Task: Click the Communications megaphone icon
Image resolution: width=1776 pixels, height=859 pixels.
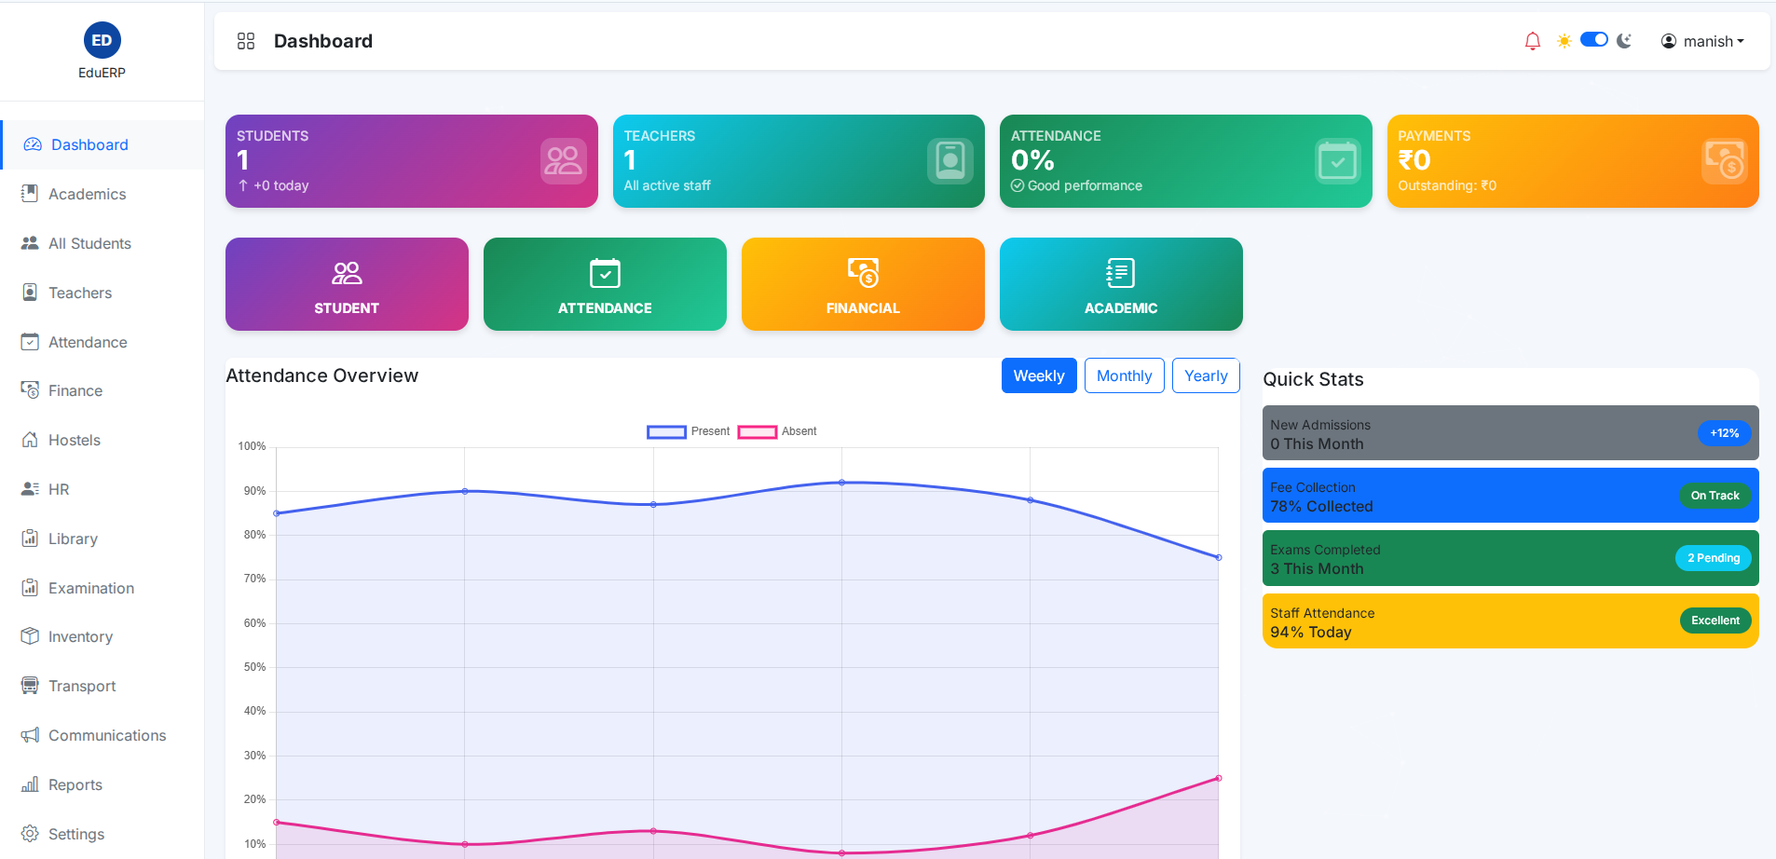Action: (x=30, y=735)
